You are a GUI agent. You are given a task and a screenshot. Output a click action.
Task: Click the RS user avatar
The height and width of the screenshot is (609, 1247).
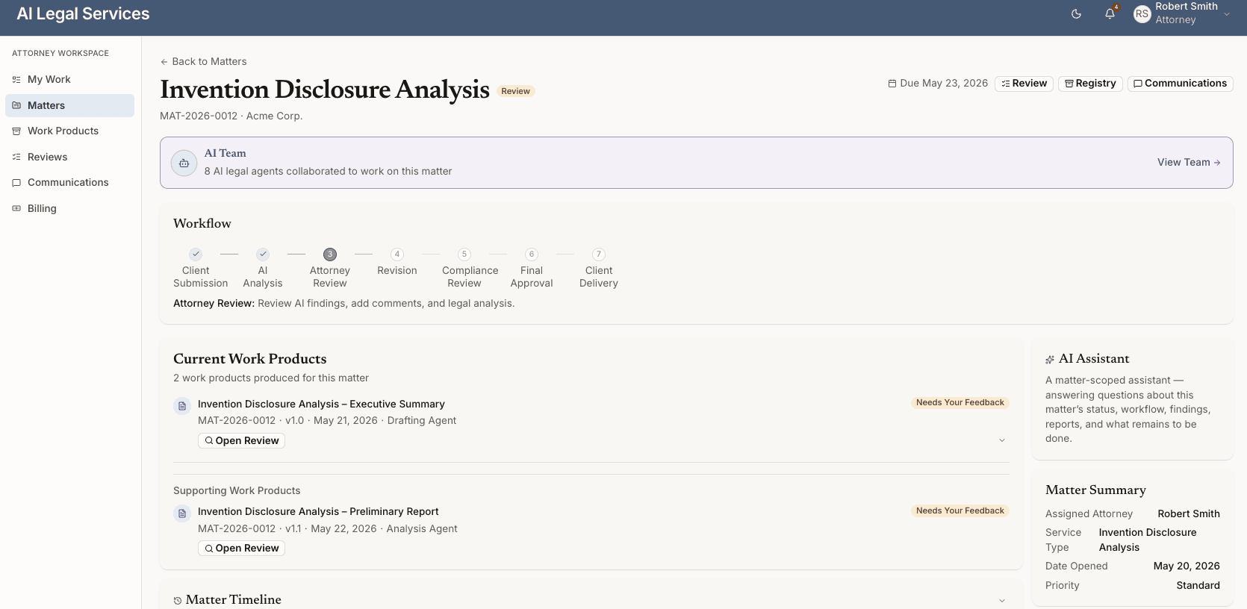coord(1142,13)
